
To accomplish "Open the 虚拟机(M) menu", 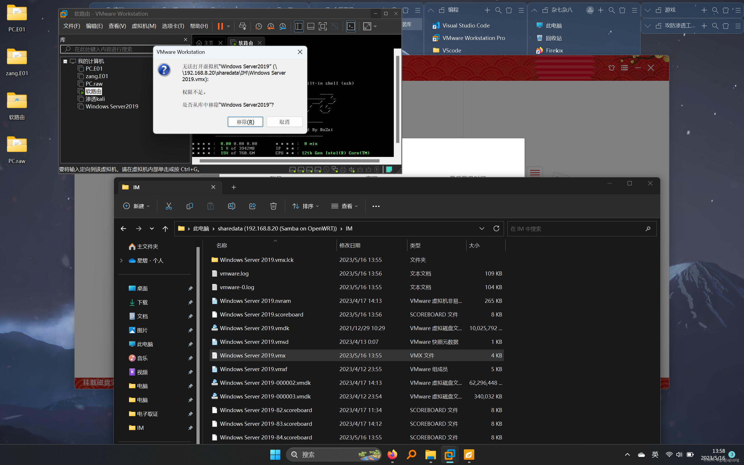I will click(144, 26).
